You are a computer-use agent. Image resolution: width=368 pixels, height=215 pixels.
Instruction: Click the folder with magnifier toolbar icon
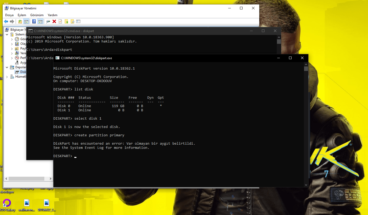(x=72, y=21)
